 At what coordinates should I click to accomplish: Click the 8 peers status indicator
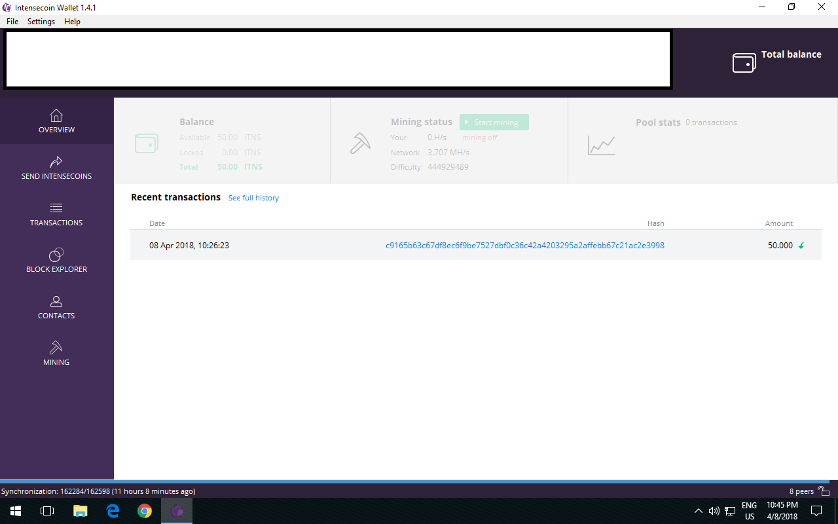pos(801,491)
